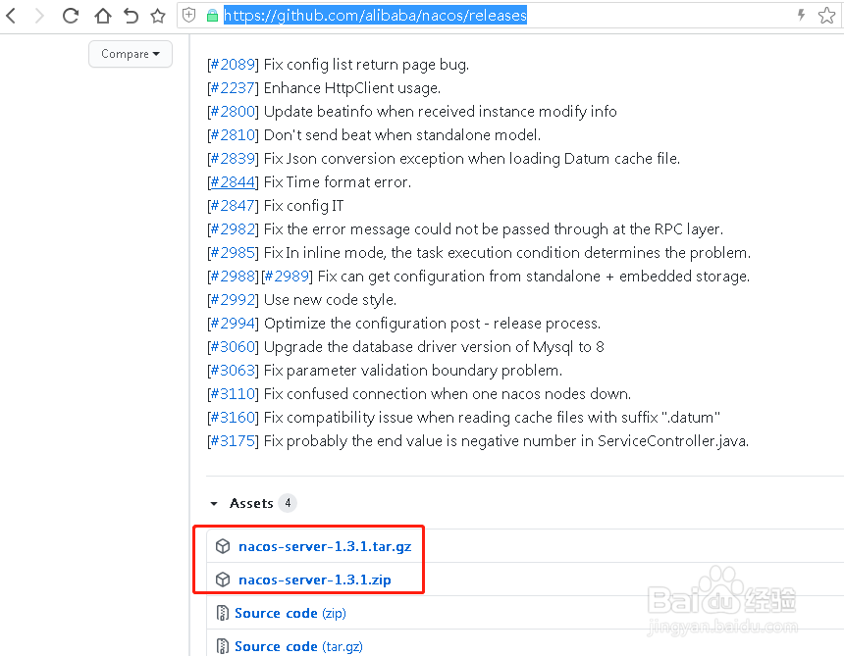Collapse the Assets section triangle
Viewport: 844px width, 656px height.
pos(214,504)
